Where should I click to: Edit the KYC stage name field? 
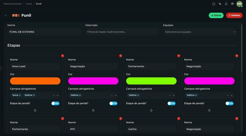tap(93, 129)
